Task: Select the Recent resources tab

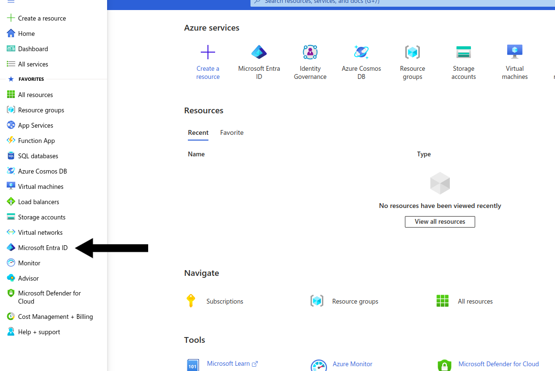Action: click(198, 133)
